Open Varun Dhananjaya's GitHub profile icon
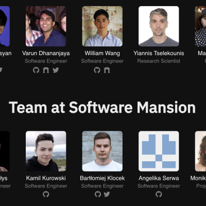Viewport: 206px width, 206px height. tap(36, 70)
